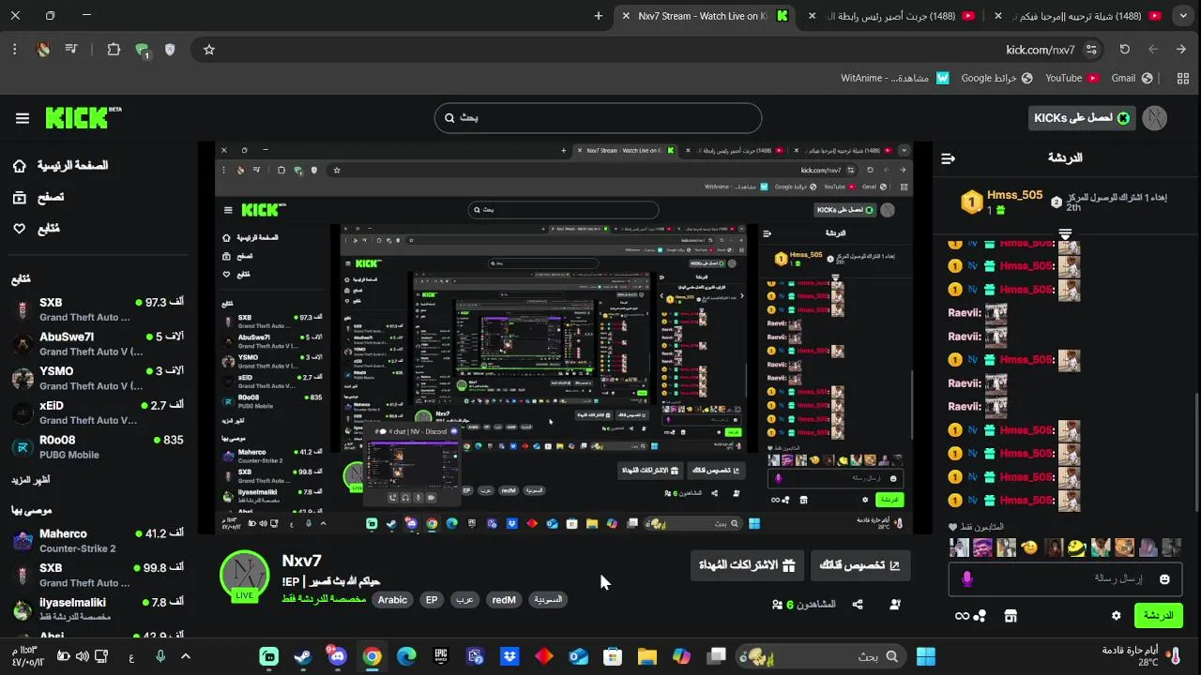Image resolution: width=1201 pixels, height=675 pixels.
Task: Open YSMO channel in sidebar
Action: (x=98, y=378)
